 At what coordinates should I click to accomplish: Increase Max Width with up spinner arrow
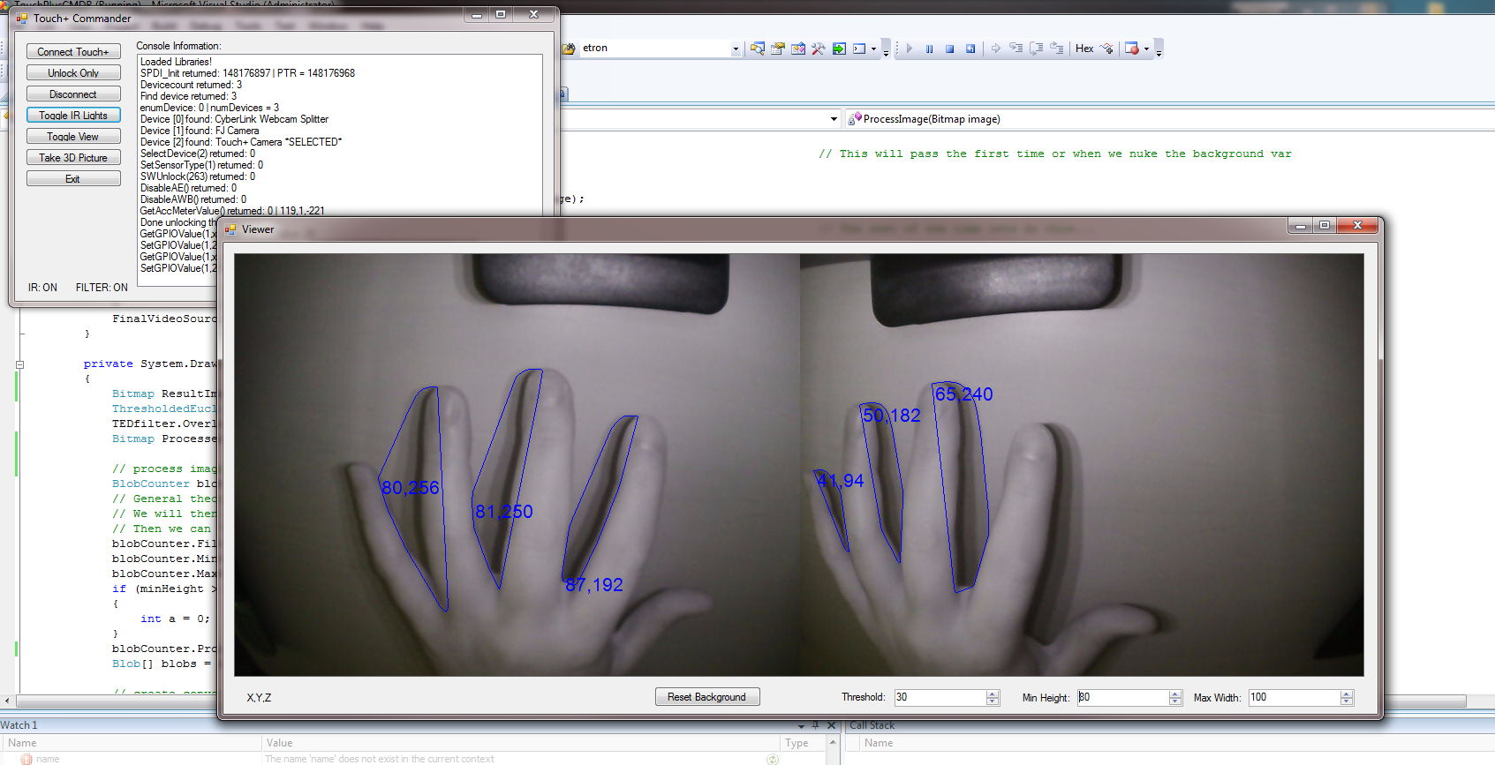pyautogui.click(x=1347, y=694)
